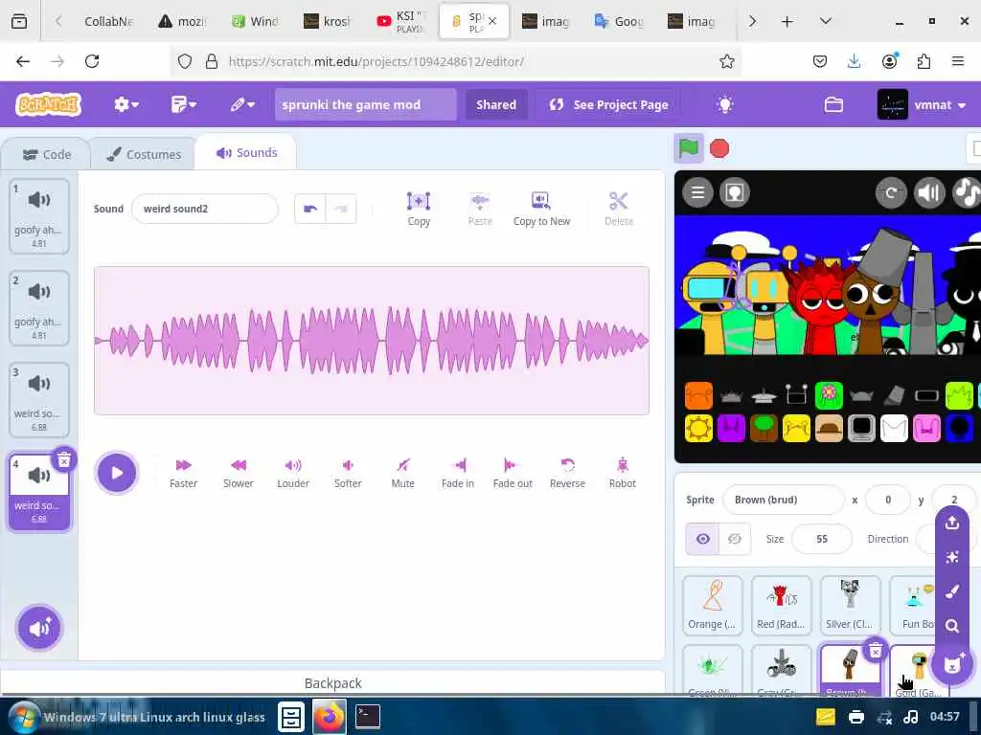The height and width of the screenshot is (735, 981).
Task: Hide the sprite with the crossed-eye toggle
Action: click(735, 539)
